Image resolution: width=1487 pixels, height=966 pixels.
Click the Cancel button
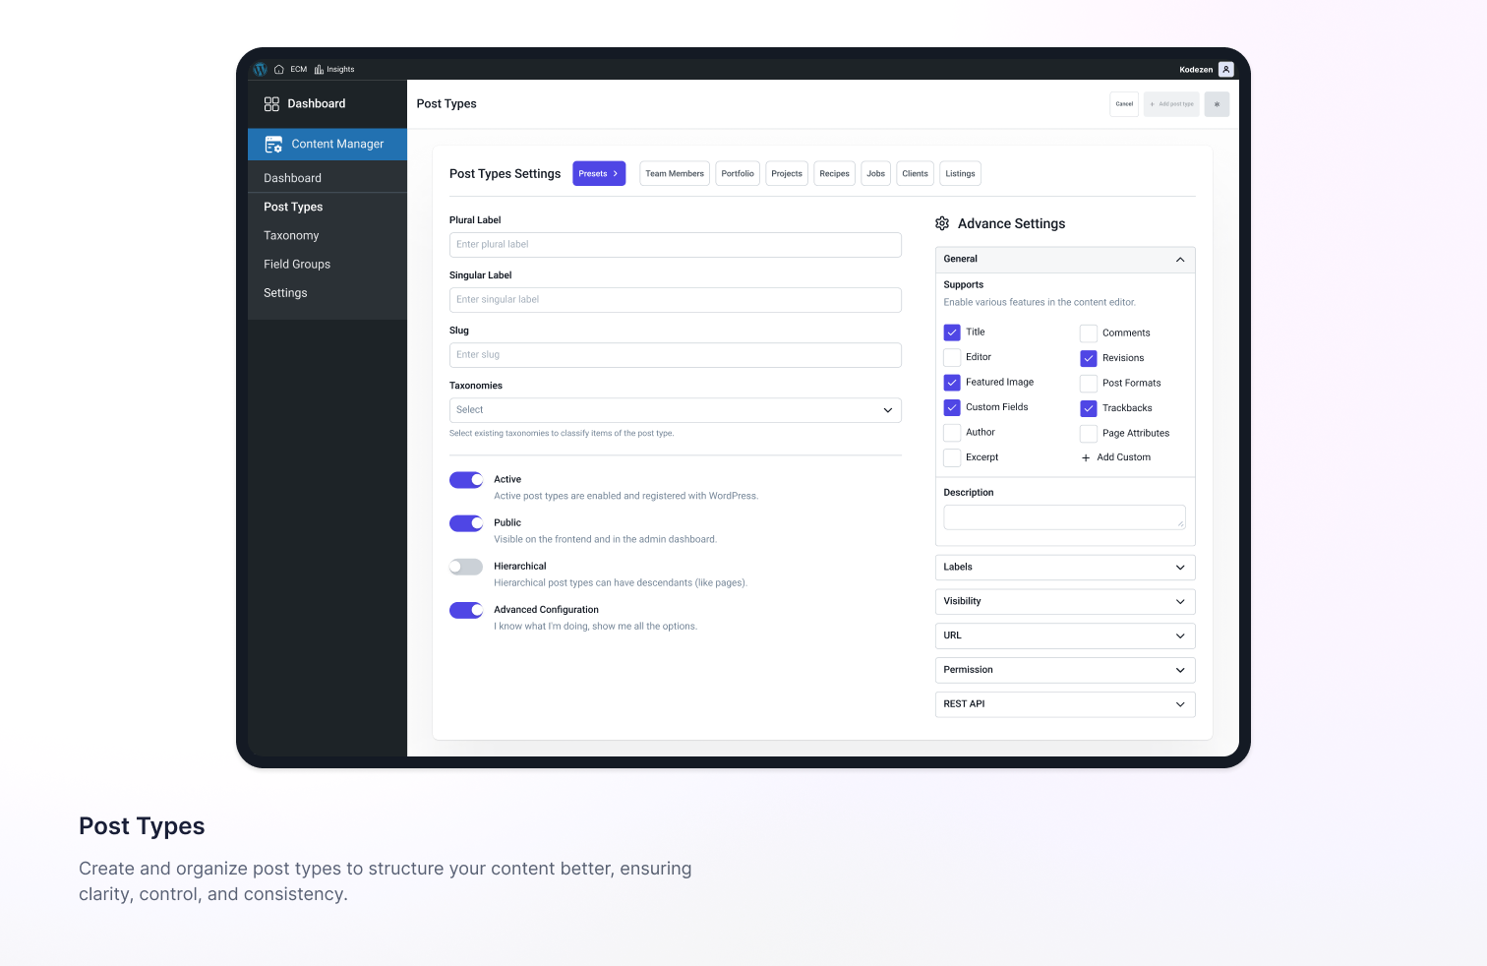pyautogui.click(x=1123, y=103)
